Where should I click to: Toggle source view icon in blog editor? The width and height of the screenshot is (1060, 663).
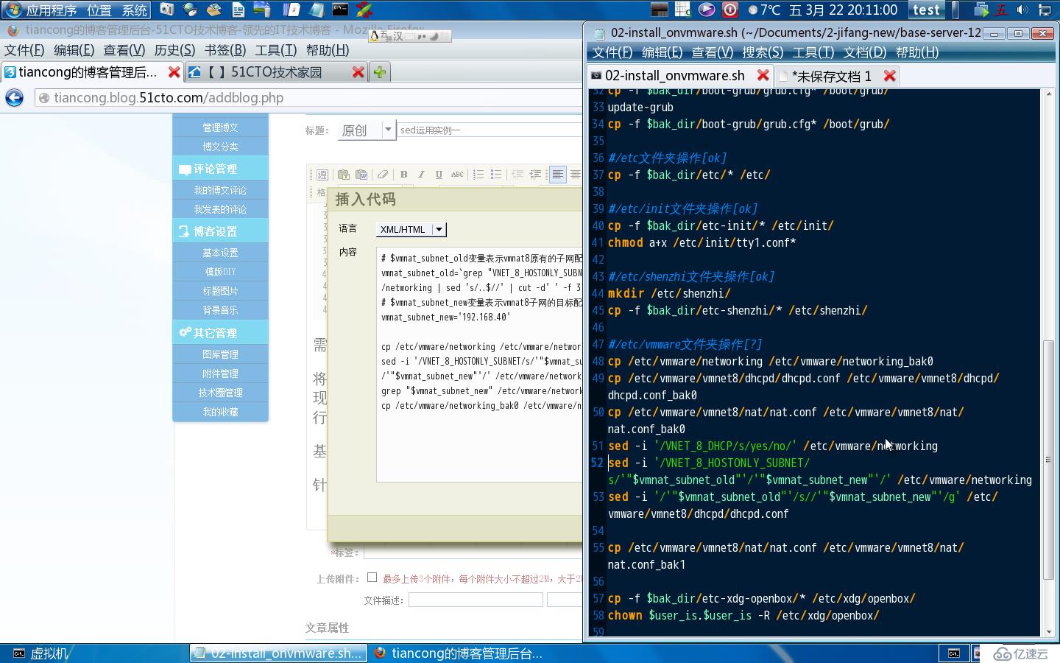[322, 175]
